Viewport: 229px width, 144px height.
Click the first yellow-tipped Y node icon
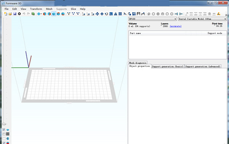69,14
